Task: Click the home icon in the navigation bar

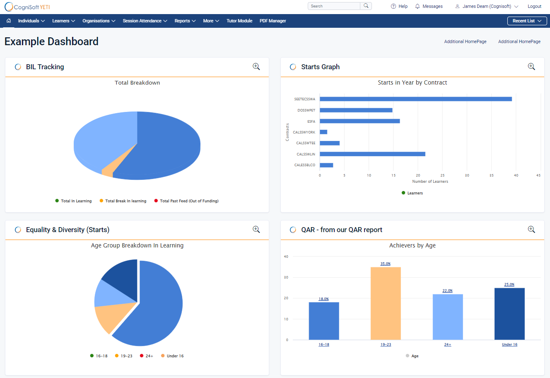Action: 8,21
